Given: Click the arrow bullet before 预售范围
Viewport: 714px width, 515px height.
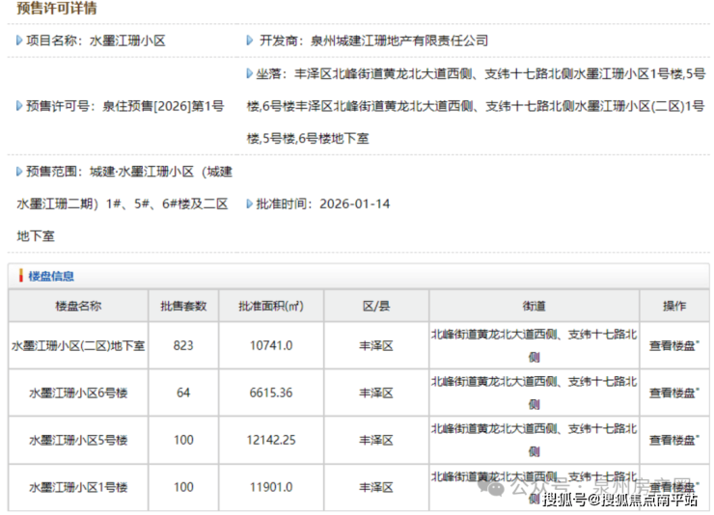Looking at the screenshot, I should point(19,172).
